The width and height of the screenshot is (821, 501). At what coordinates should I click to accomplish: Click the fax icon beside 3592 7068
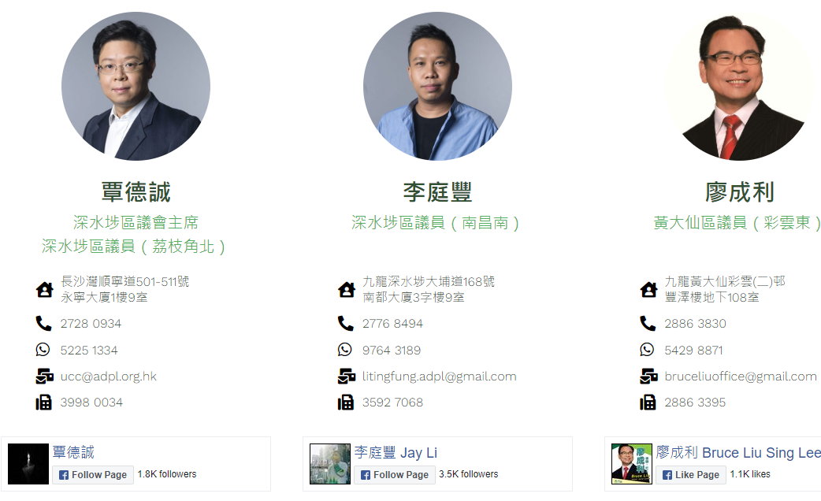[x=346, y=402]
